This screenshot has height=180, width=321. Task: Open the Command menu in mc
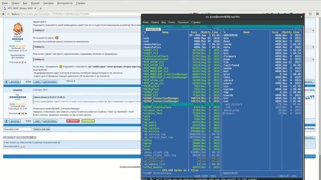(177, 26)
